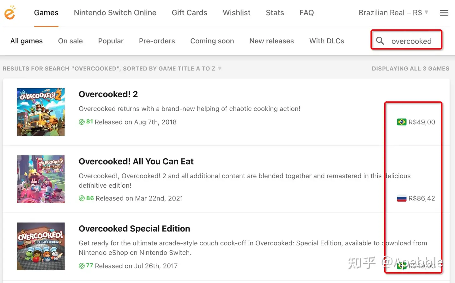Screen dimensions: 455x283
Task: Open the Overcooked! All You Can Eat cover
Action: [x=41, y=179]
